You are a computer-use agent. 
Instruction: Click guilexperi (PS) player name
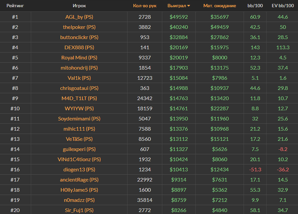coord(79,149)
